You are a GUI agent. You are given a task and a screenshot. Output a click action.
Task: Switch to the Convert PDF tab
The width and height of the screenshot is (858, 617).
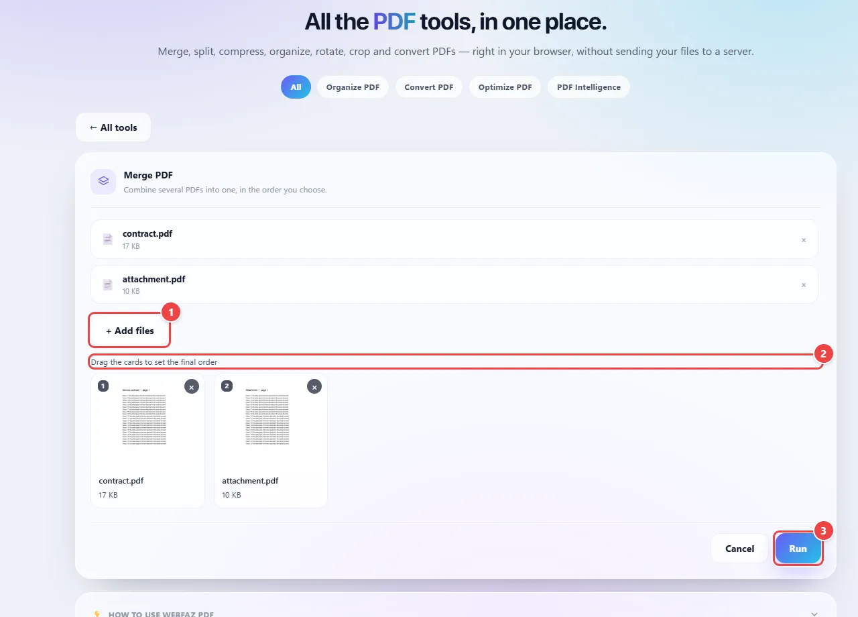(x=429, y=87)
